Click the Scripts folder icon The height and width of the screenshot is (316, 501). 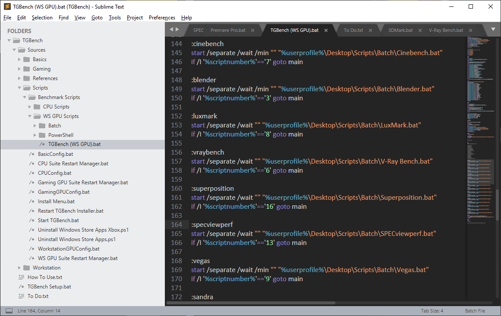27,88
